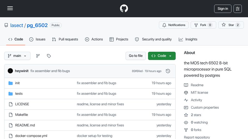This screenshot has width=248, height=139.
Task: Open the Makefile file
Action: tap(21, 115)
